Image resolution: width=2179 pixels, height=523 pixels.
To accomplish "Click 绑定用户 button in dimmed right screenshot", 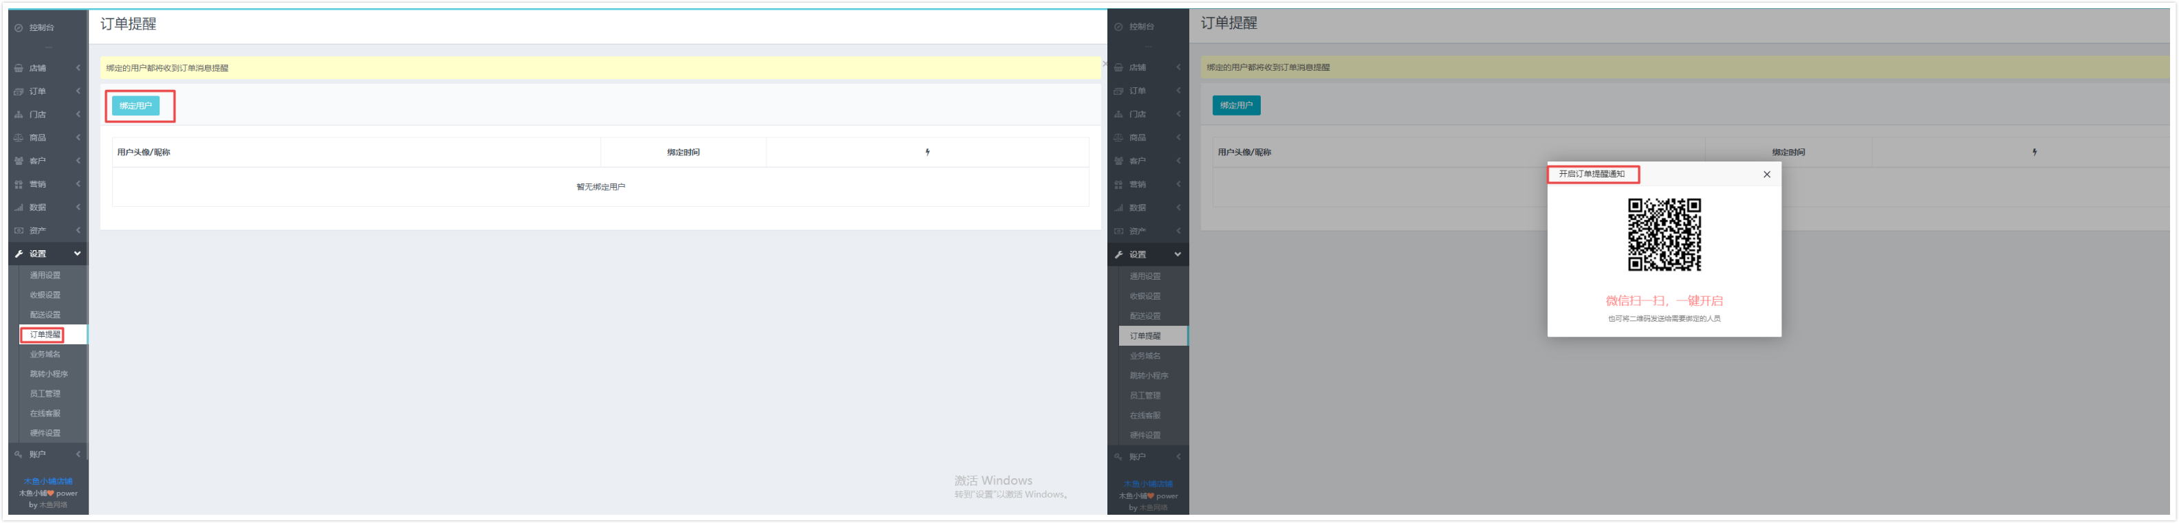I will click(1236, 106).
